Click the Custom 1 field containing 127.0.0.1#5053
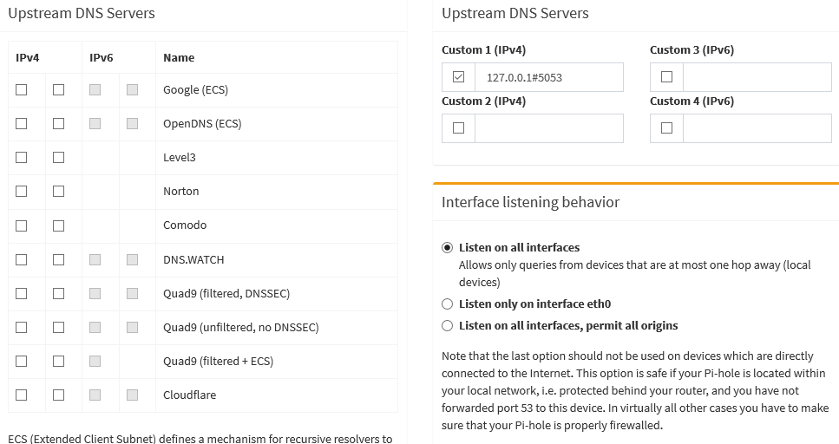 click(x=548, y=77)
